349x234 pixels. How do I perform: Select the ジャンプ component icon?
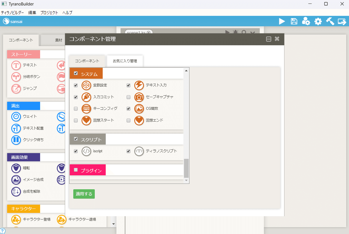16,88
